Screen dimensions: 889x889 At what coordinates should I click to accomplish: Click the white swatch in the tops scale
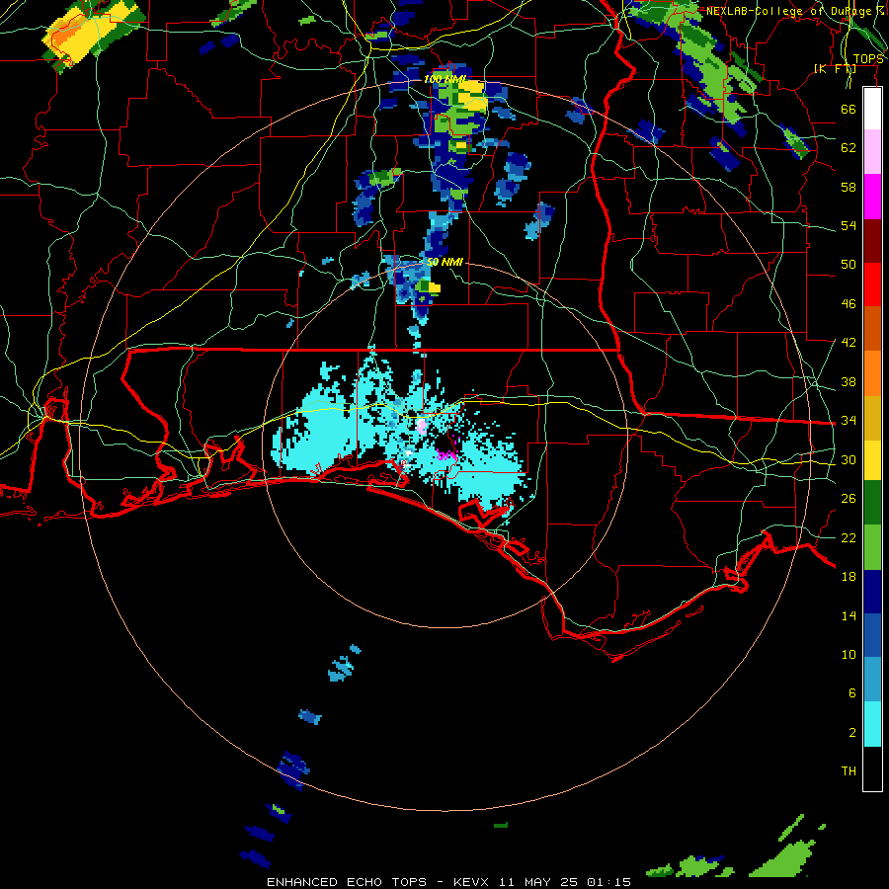[872, 109]
